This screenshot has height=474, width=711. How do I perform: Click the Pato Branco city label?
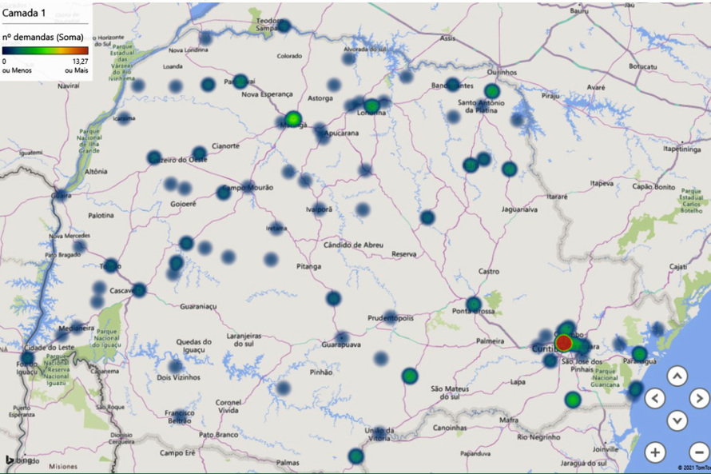(x=196, y=435)
